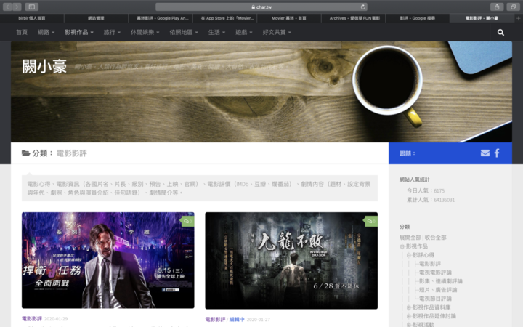Collapse the 影評心得 tree node

[x=408, y=255]
